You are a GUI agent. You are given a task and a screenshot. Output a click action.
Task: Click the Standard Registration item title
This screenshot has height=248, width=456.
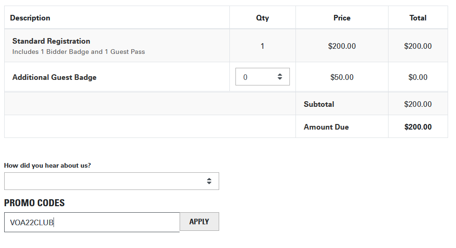[51, 41]
